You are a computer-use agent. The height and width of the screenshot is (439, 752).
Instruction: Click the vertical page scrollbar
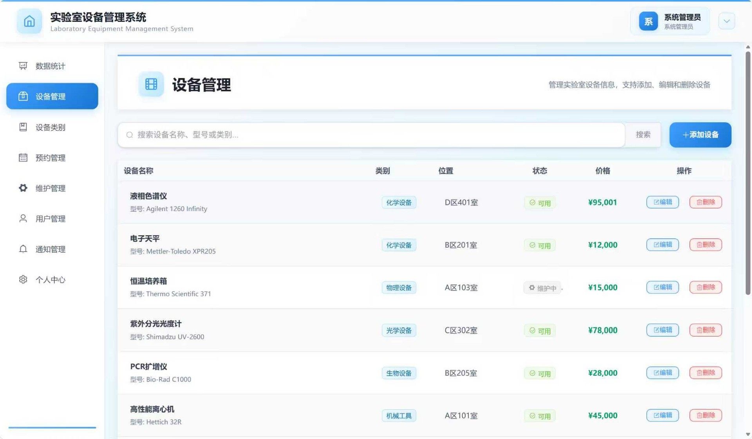pyautogui.click(x=748, y=172)
